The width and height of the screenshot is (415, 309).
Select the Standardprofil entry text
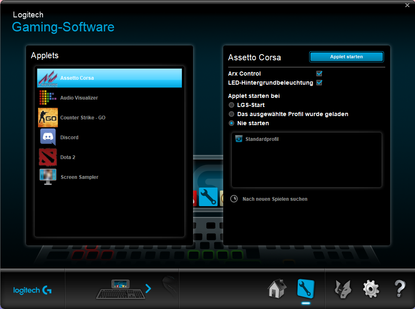(x=262, y=139)
